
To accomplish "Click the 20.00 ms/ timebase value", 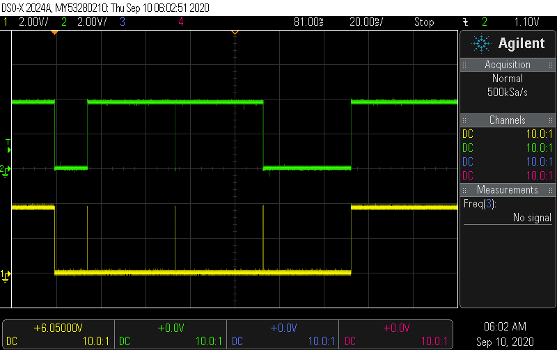I will pyautogui.click(x=366, y=22).
